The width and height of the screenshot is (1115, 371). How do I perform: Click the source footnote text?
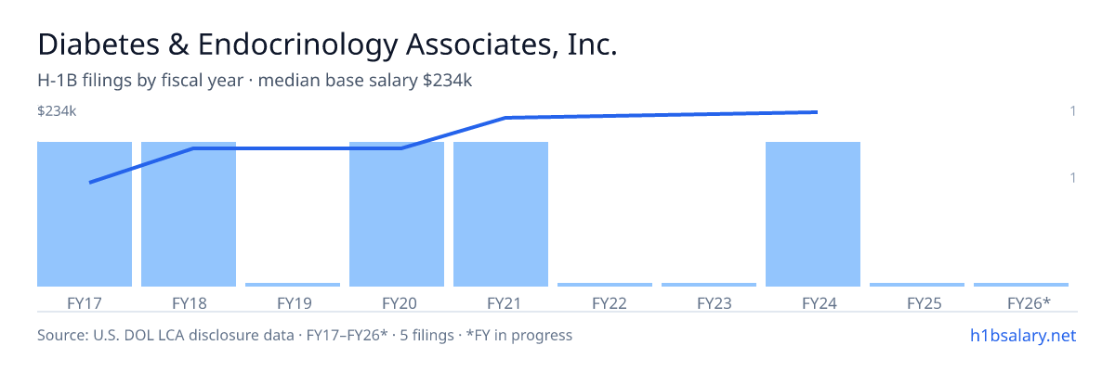[305, 335]
